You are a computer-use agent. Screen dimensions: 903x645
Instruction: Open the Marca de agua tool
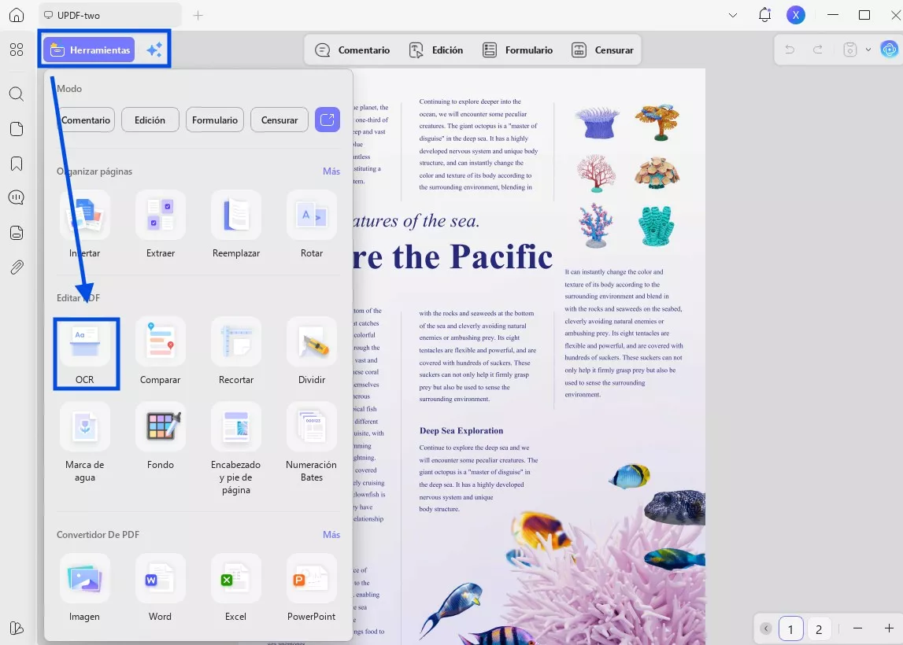85,443
